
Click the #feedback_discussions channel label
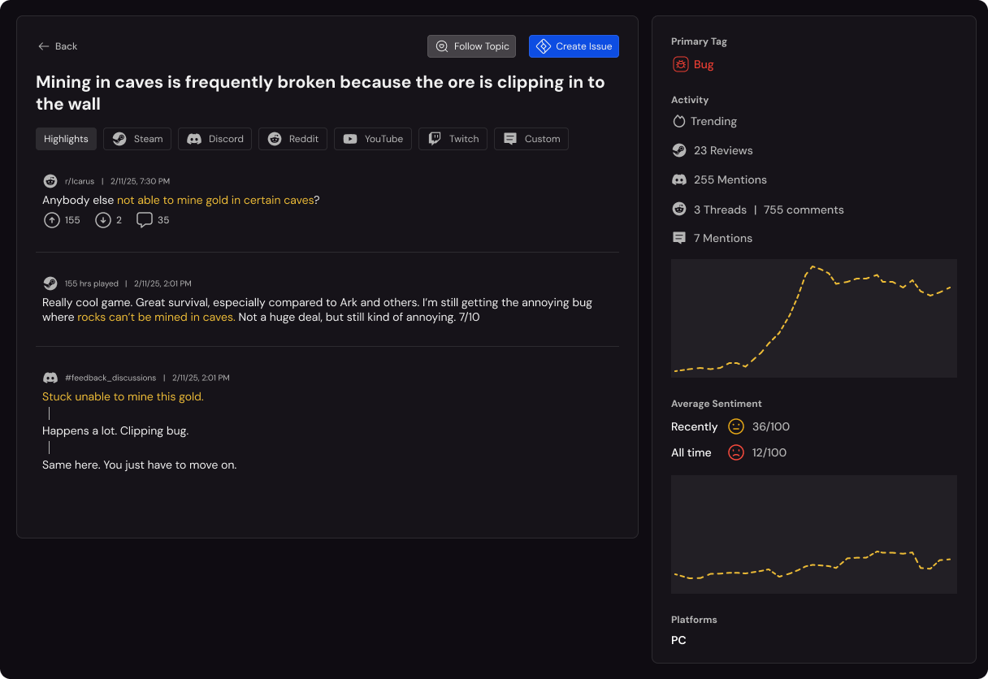(x=110, y=378)
